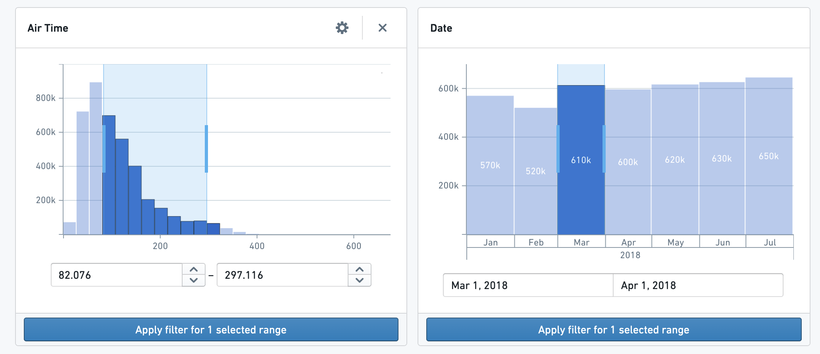820x354 pixels.
Task: Grab the right Air Time range handle
Action: (206, 149)
